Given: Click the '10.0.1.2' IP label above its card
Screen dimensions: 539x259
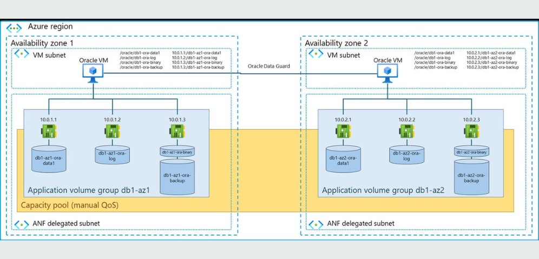Looking at the screenshot, I should [x=113, y=120].
